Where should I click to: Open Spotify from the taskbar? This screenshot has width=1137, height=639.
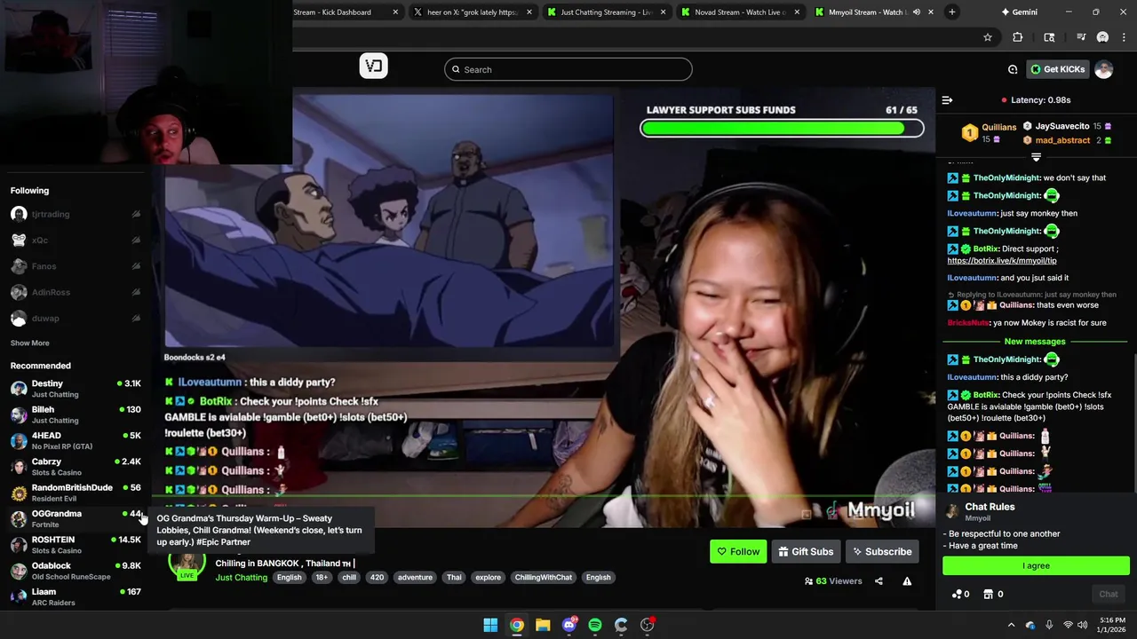pos(595,625)
